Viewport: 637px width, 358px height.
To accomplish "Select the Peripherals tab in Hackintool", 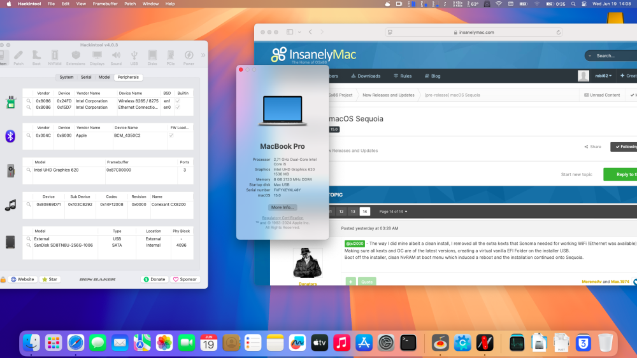I will 128,77.
